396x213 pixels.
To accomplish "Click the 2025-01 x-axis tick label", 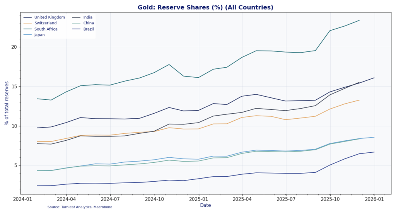I will tap(198, 199).
